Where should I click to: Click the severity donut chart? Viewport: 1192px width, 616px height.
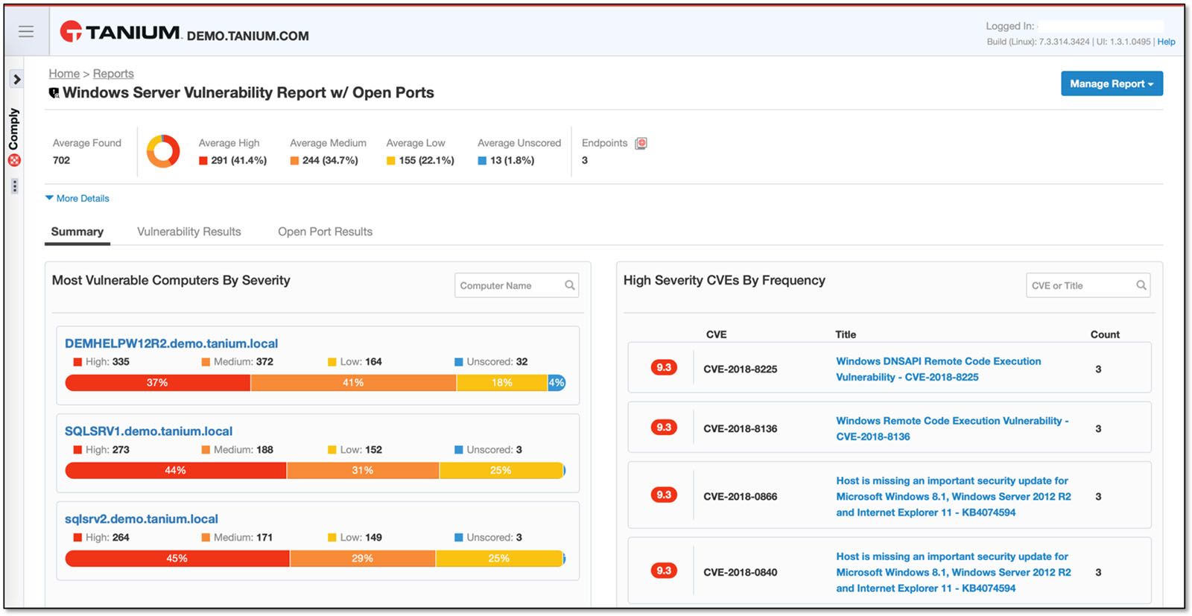pyautogui.click(x=163, y=151)
